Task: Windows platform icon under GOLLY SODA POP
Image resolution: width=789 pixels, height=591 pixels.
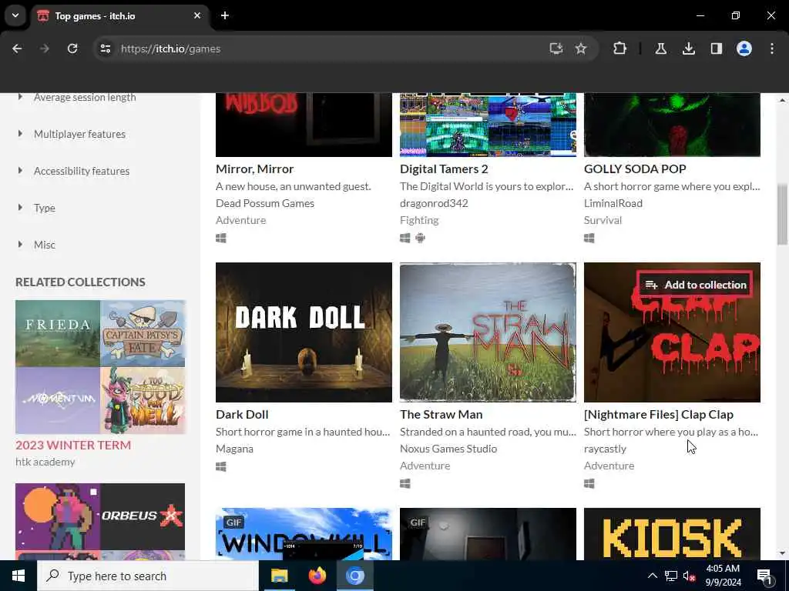Action: [589, 239]
